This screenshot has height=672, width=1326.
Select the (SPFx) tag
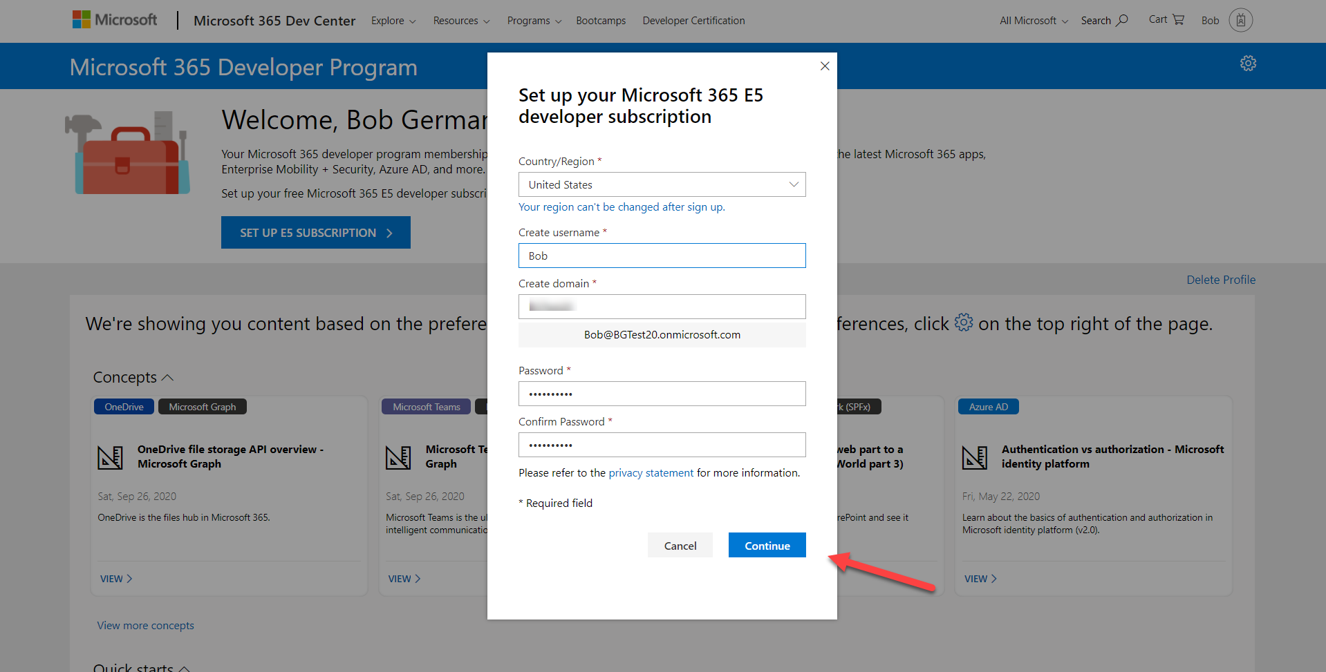click(x=859, y=407)
